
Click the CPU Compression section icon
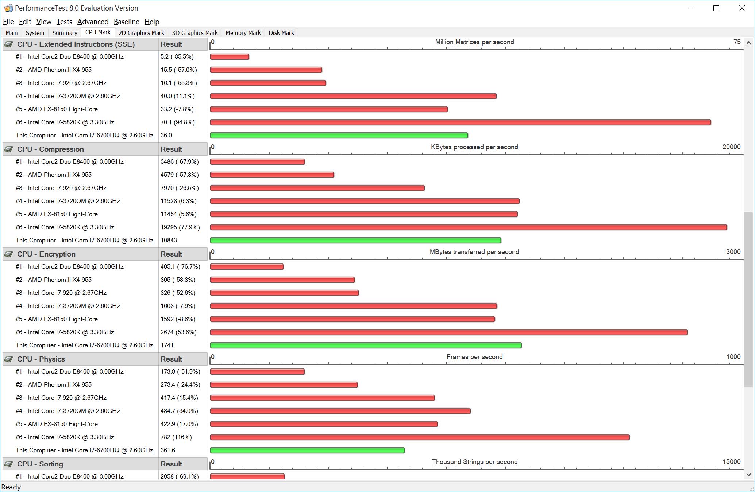(8, 149)
